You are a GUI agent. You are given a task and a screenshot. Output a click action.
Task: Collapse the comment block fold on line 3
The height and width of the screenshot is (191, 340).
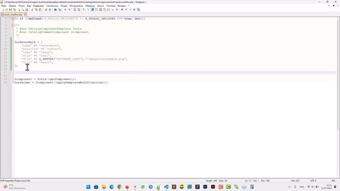click(13, 25)
